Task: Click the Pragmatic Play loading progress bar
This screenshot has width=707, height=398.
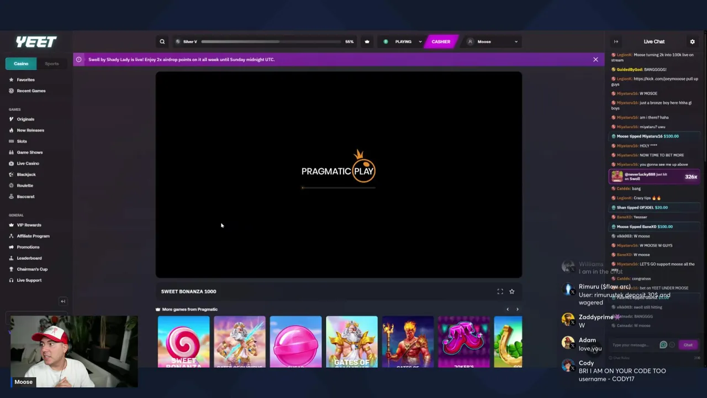Action: click(x=339, y=188)
